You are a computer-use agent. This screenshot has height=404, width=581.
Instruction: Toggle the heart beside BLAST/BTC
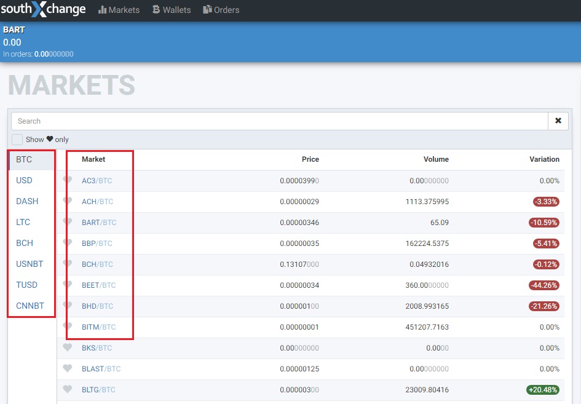coord(68,368)
